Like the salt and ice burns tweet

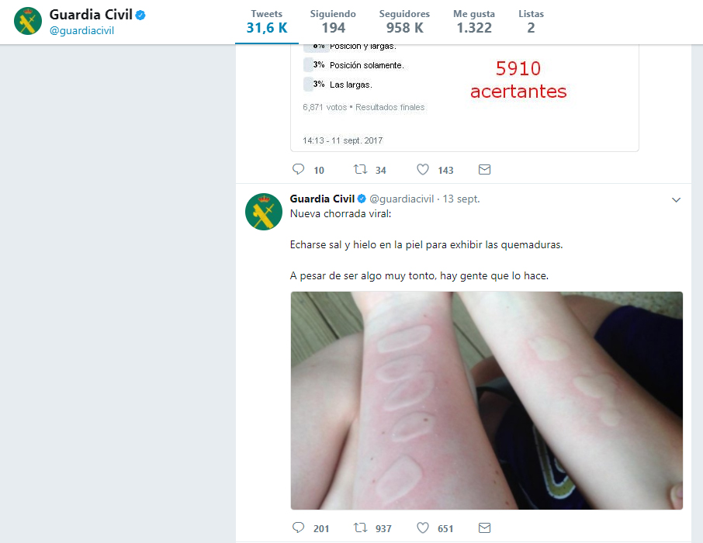tap(422, 527)
